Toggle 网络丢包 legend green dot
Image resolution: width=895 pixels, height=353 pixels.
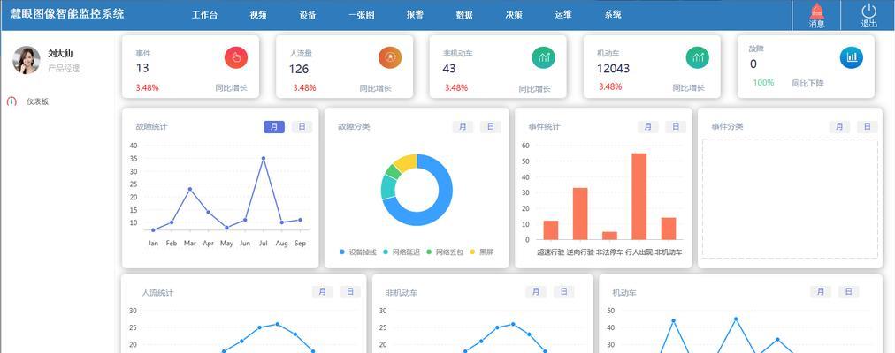tap(429, 252)
